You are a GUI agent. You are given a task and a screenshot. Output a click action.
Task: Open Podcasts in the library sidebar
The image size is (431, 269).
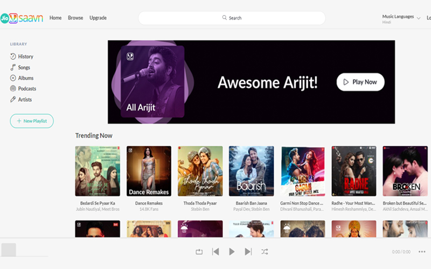click(x=27, y=89)
